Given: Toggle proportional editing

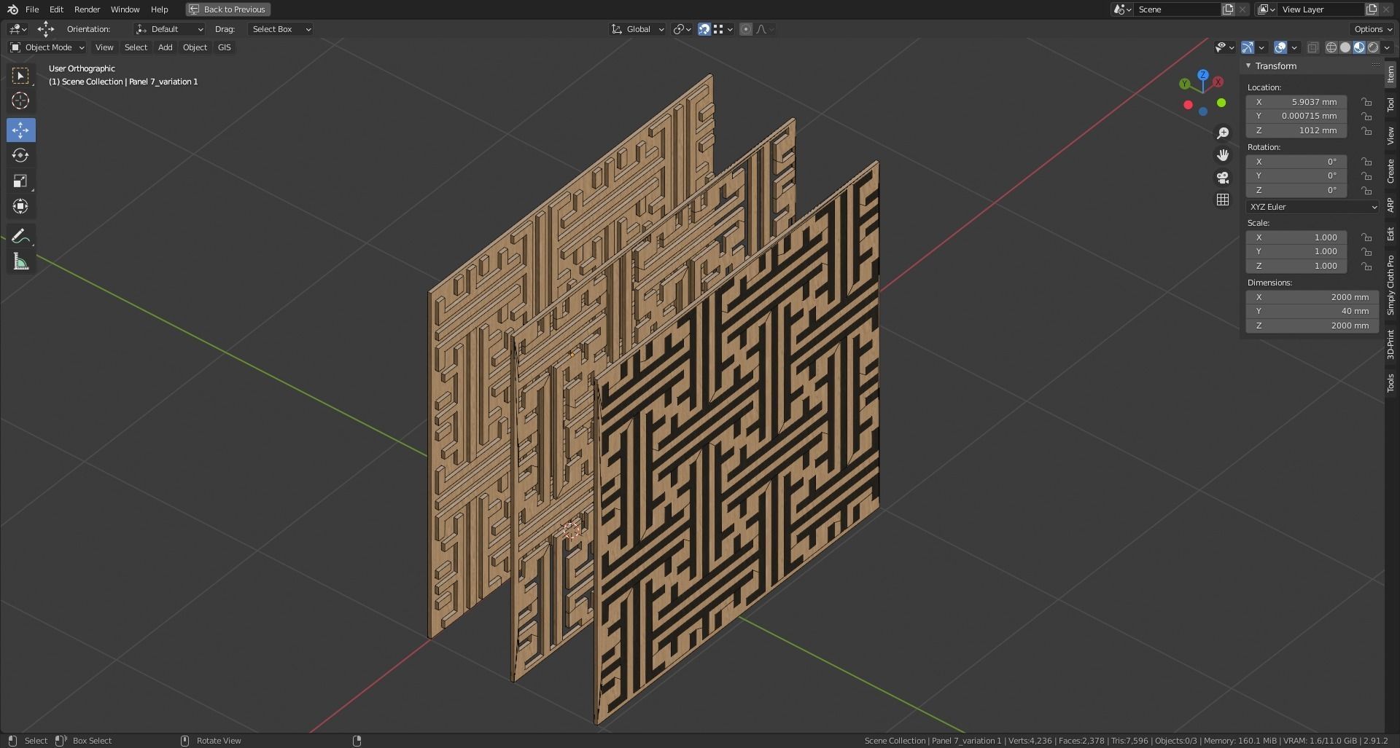Looking at the screenshot, I should [x=746, y=29].
